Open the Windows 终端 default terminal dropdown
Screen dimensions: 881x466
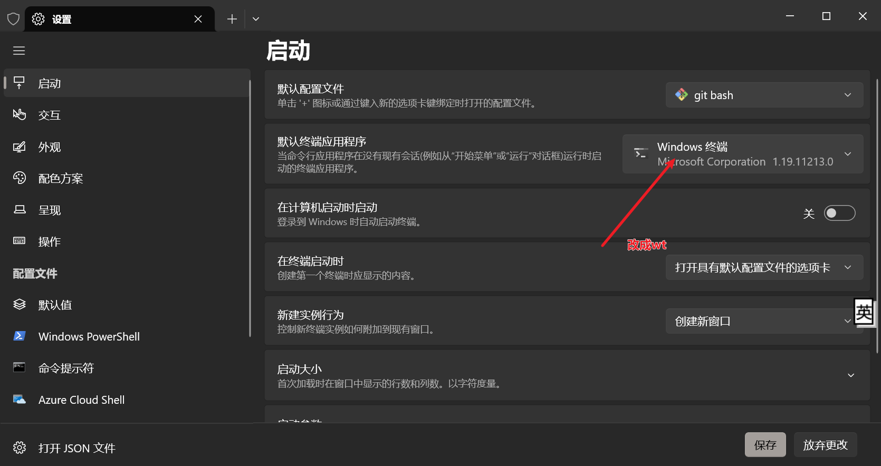click(742, 154)
